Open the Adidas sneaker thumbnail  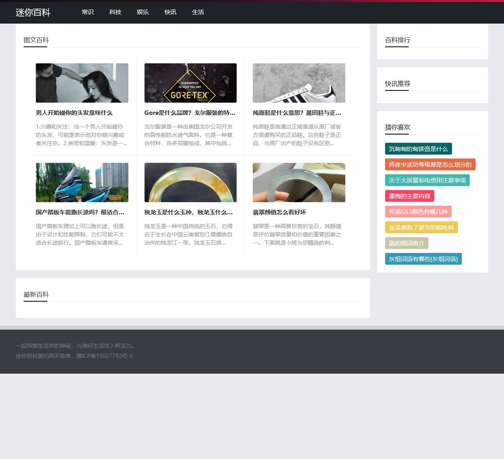299,83
